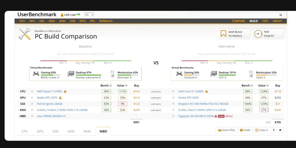
Task: Open Kingston KC1000 NVMe PCIe M.2 960GB link
Action: point(203,104)
